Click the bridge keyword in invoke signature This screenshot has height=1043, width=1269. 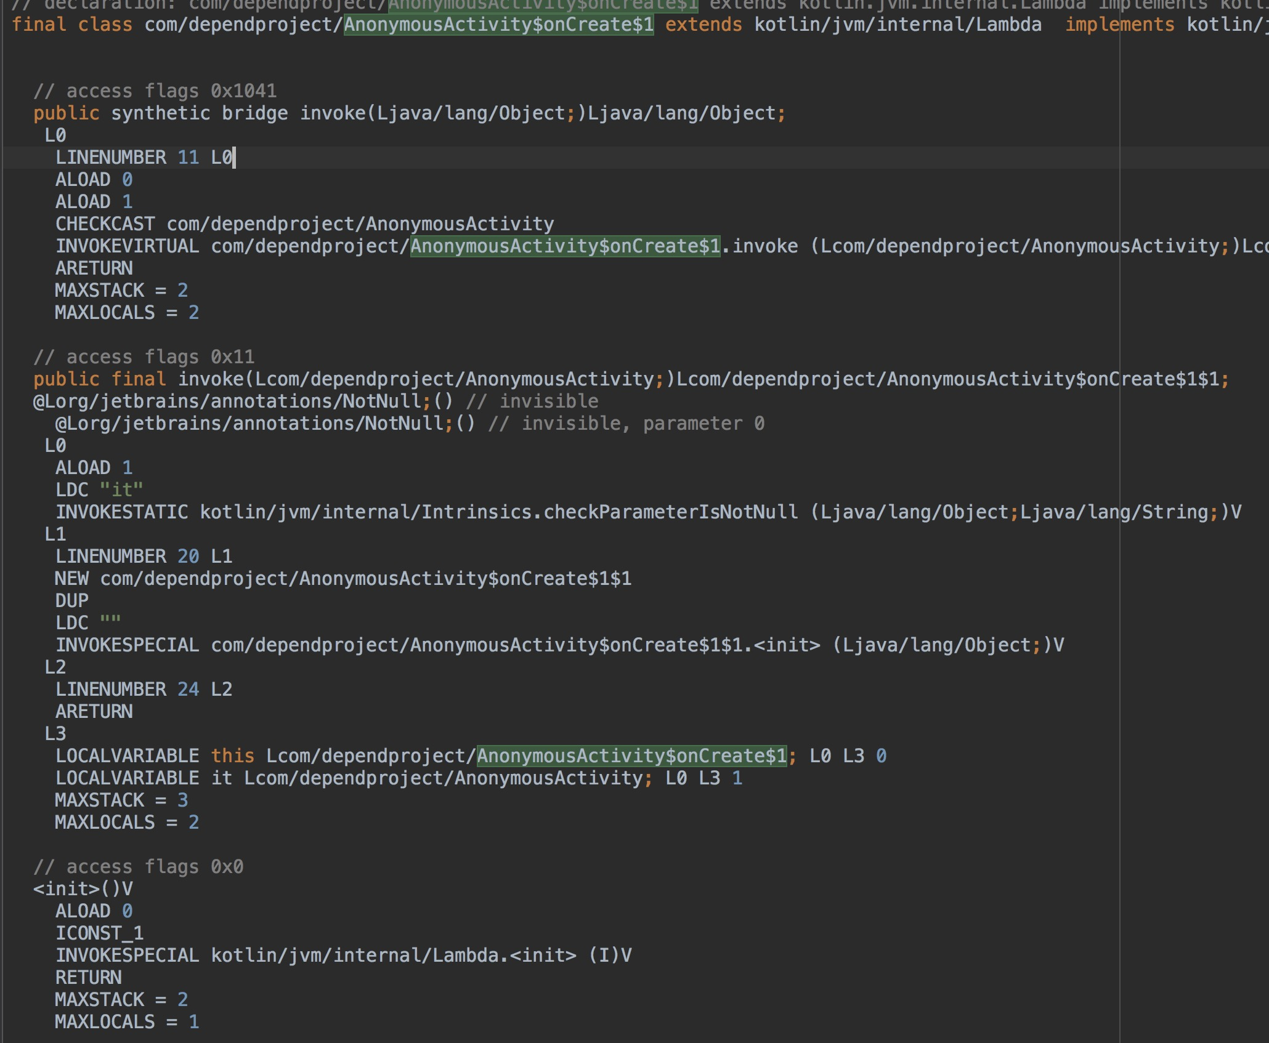point(254,113)
